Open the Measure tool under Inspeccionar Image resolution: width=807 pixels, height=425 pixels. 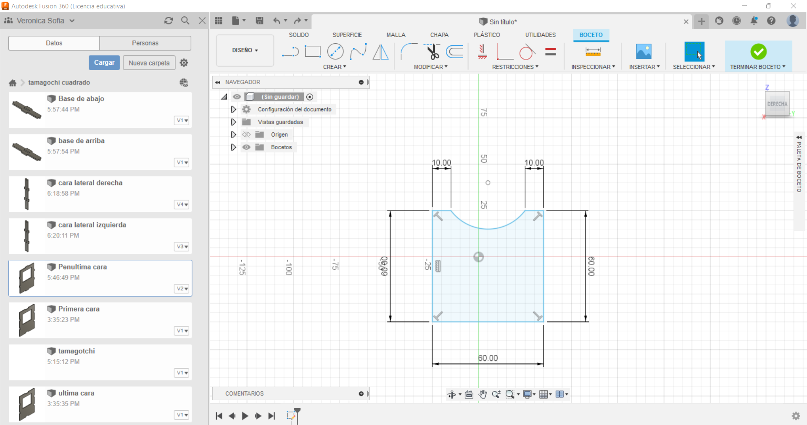click(x=593, y=52)
